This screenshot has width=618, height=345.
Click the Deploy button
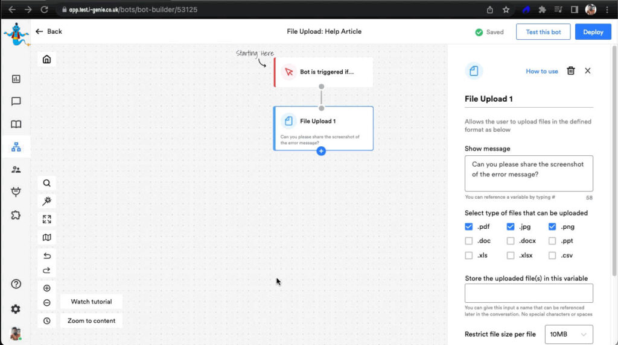[593, 32]
